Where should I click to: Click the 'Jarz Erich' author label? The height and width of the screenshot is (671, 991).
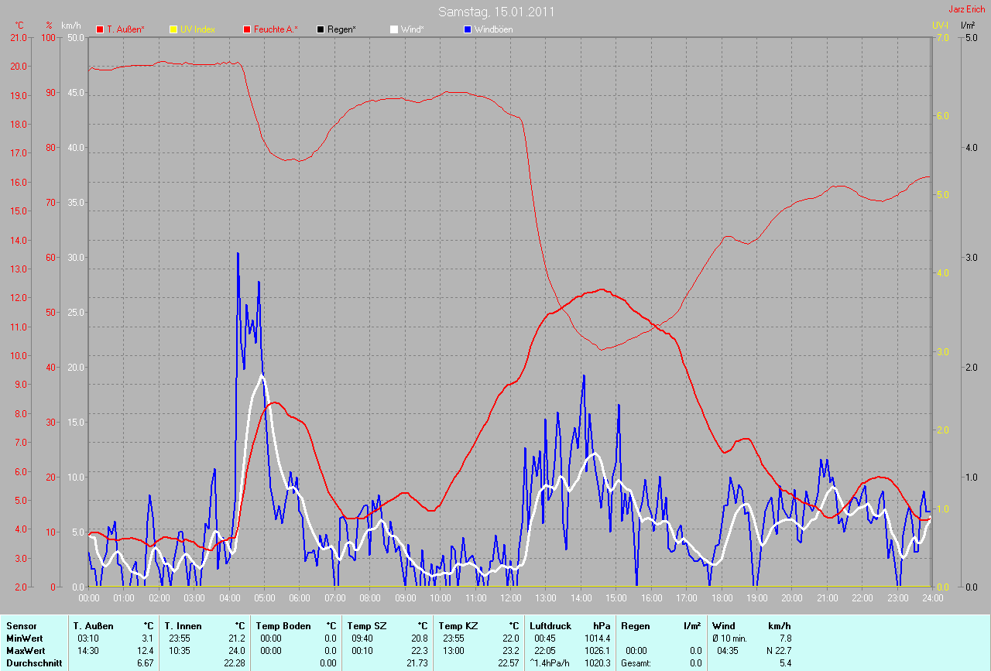967,9
